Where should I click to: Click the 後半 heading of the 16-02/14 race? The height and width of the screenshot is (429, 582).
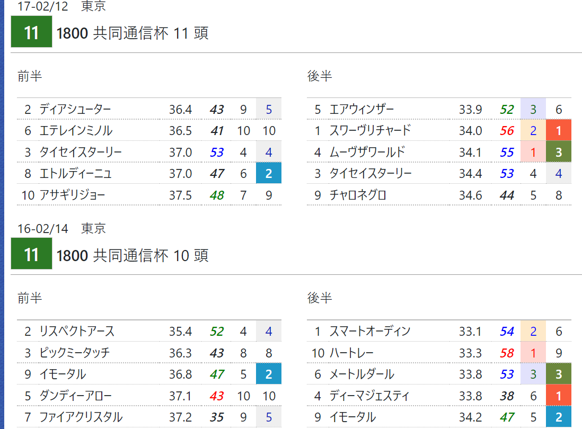[x=320, y=298]
